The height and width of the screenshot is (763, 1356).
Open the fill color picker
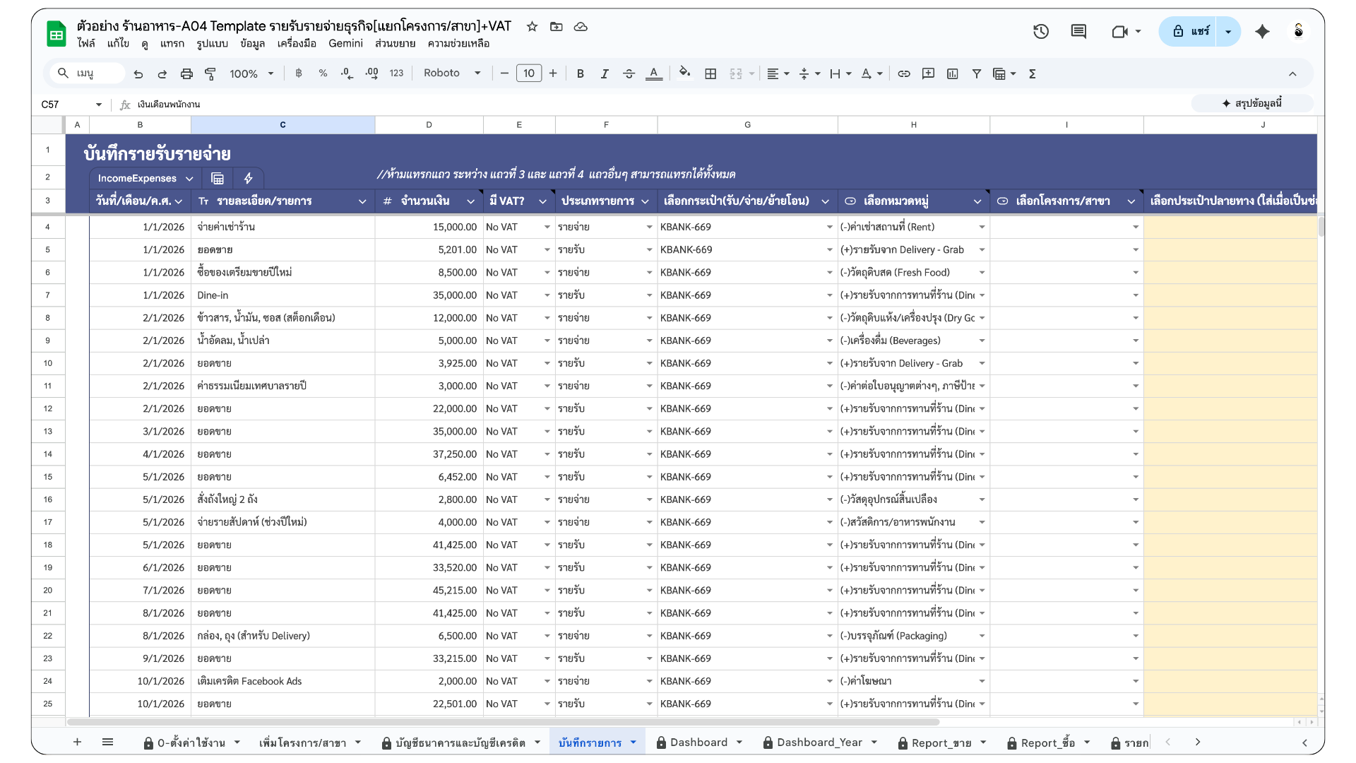[x=684, y=73]
